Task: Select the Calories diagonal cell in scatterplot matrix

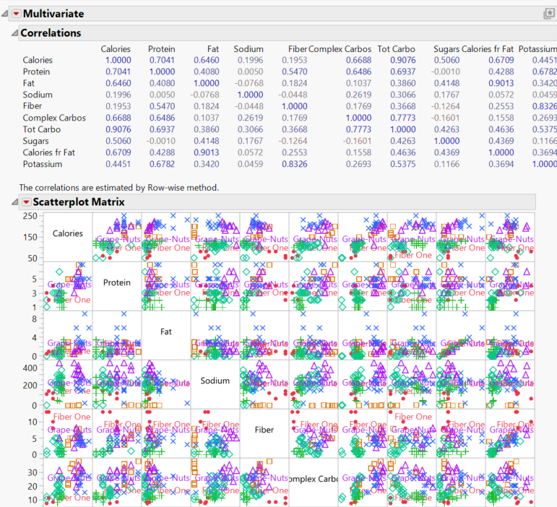Action: 68,234
